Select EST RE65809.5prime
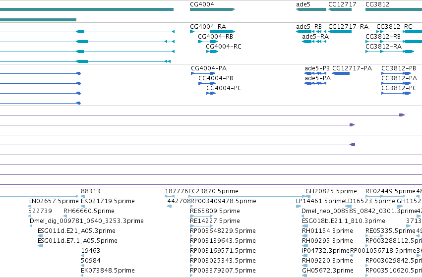This screenshot has height=278, width=422. pyautogui.click(x=201, y=216)
